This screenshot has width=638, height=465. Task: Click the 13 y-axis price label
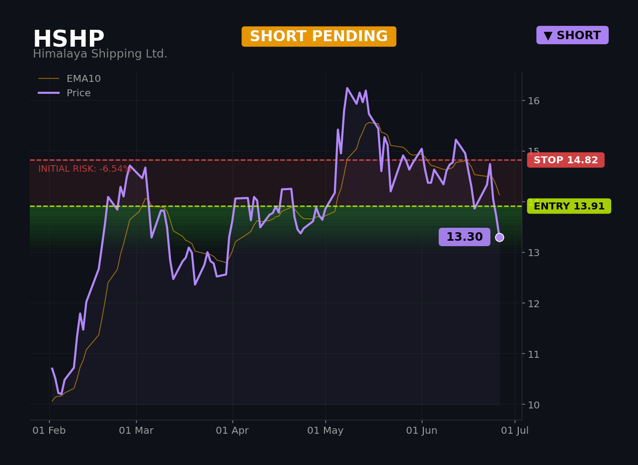coord(534,253)
